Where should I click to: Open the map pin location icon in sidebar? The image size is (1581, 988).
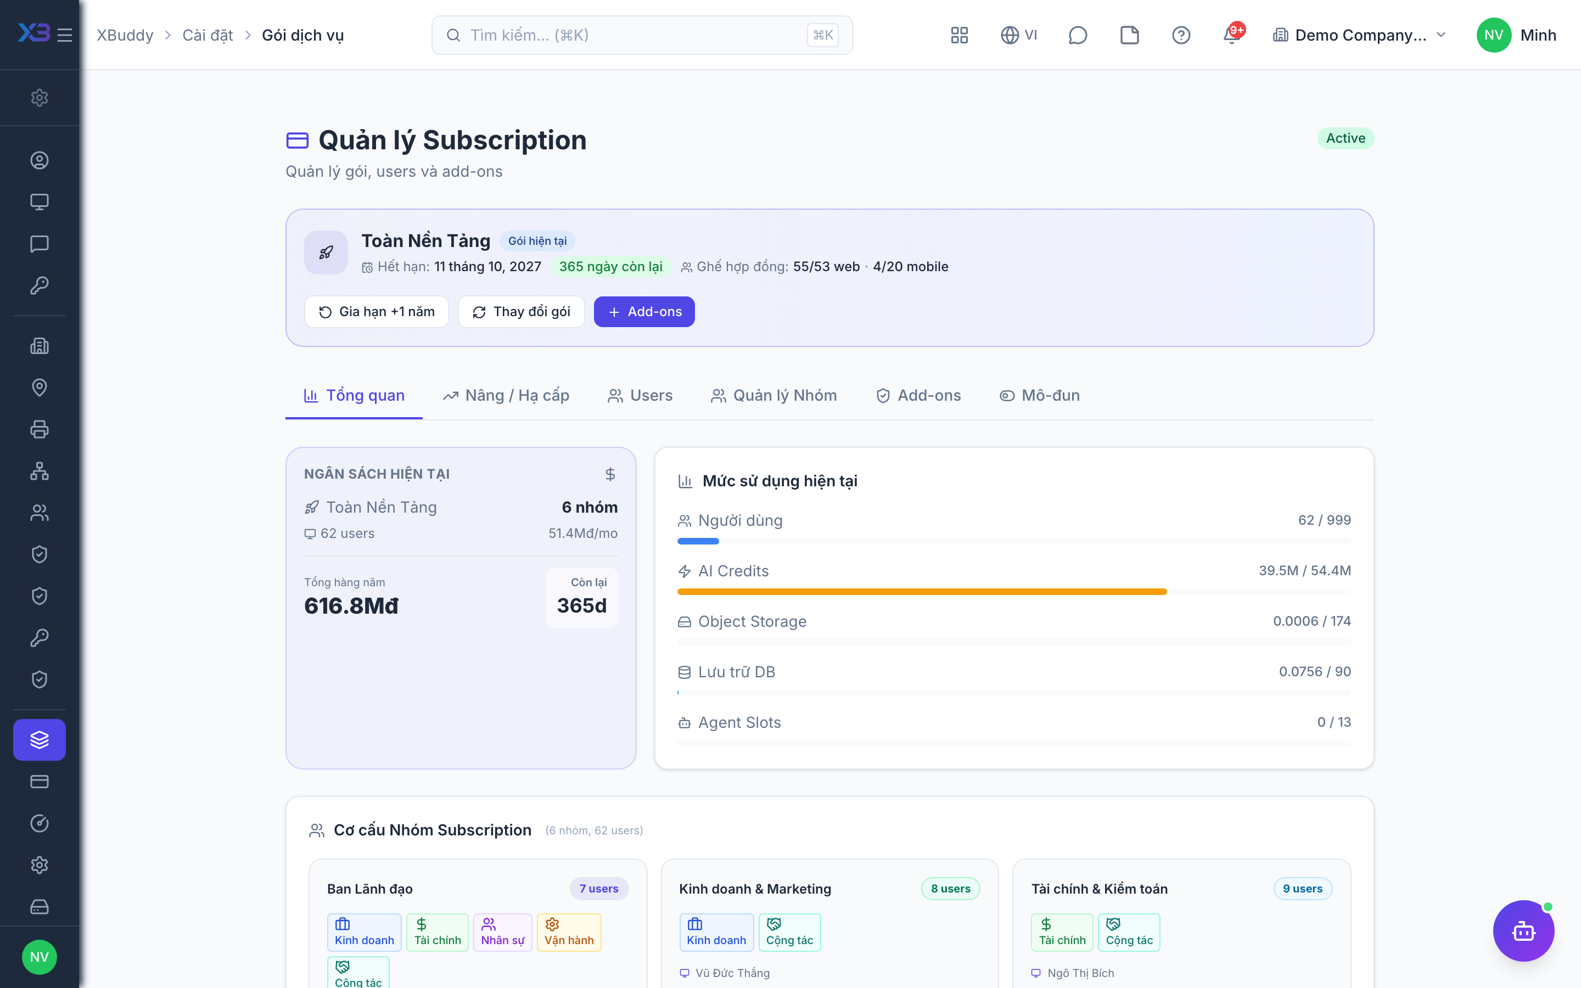(x=39, y=388)
